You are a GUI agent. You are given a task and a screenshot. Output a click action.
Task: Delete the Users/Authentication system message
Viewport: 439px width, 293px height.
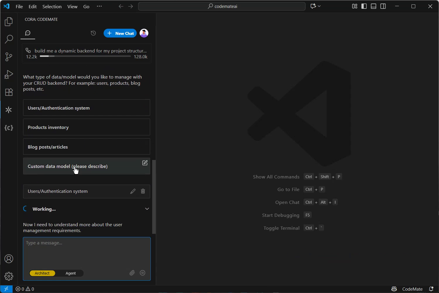coord(143,191)
